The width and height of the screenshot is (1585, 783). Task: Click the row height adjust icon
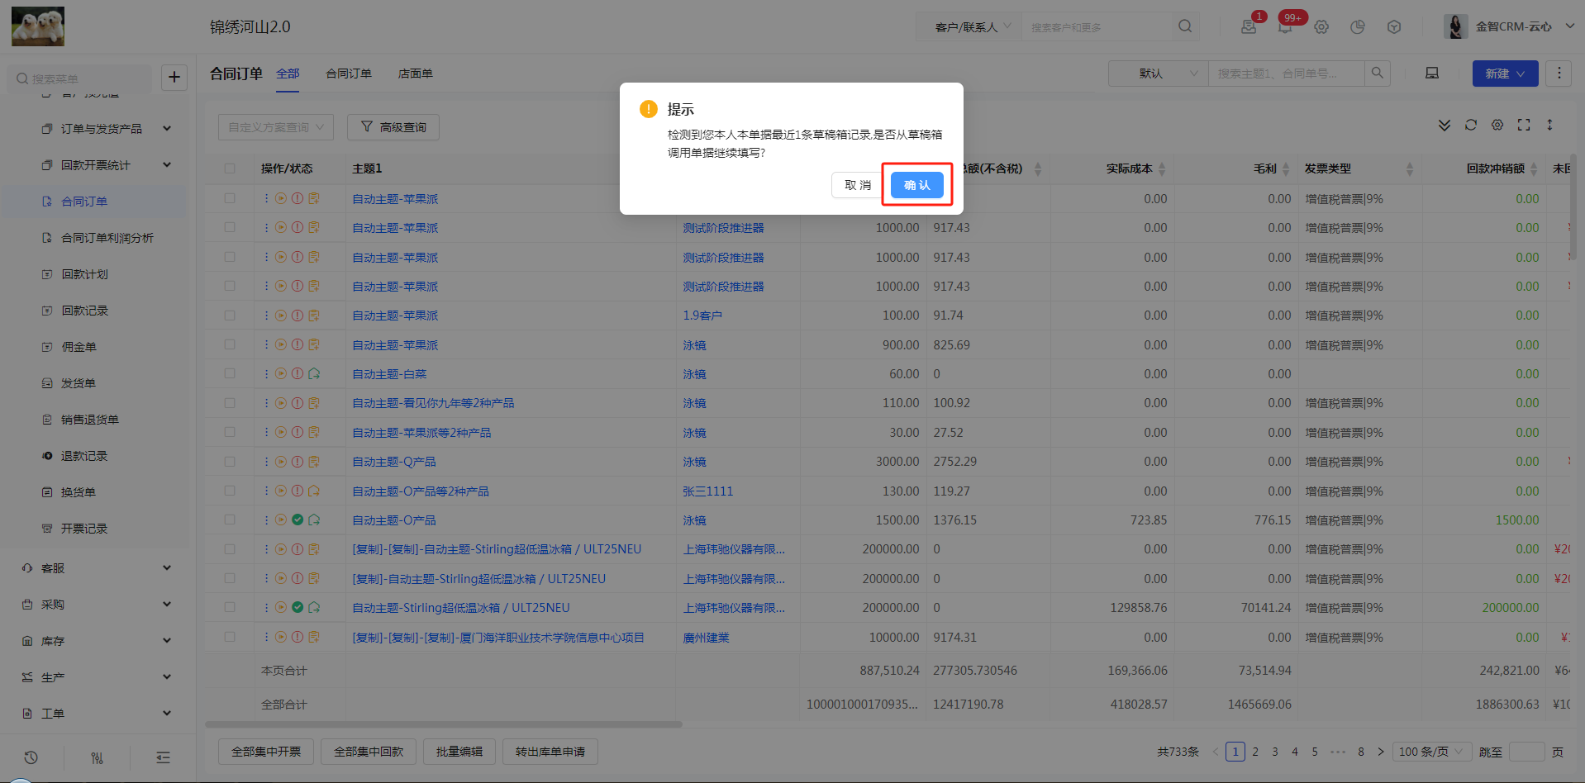[1550, 125]
